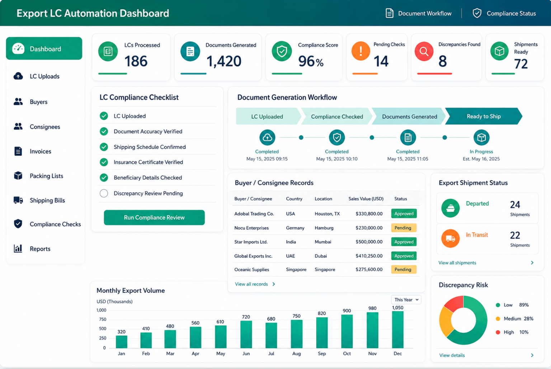This screenshot has width=551, height=369.
Task: Navigate to Packing Lists
Action: (38, 176)
